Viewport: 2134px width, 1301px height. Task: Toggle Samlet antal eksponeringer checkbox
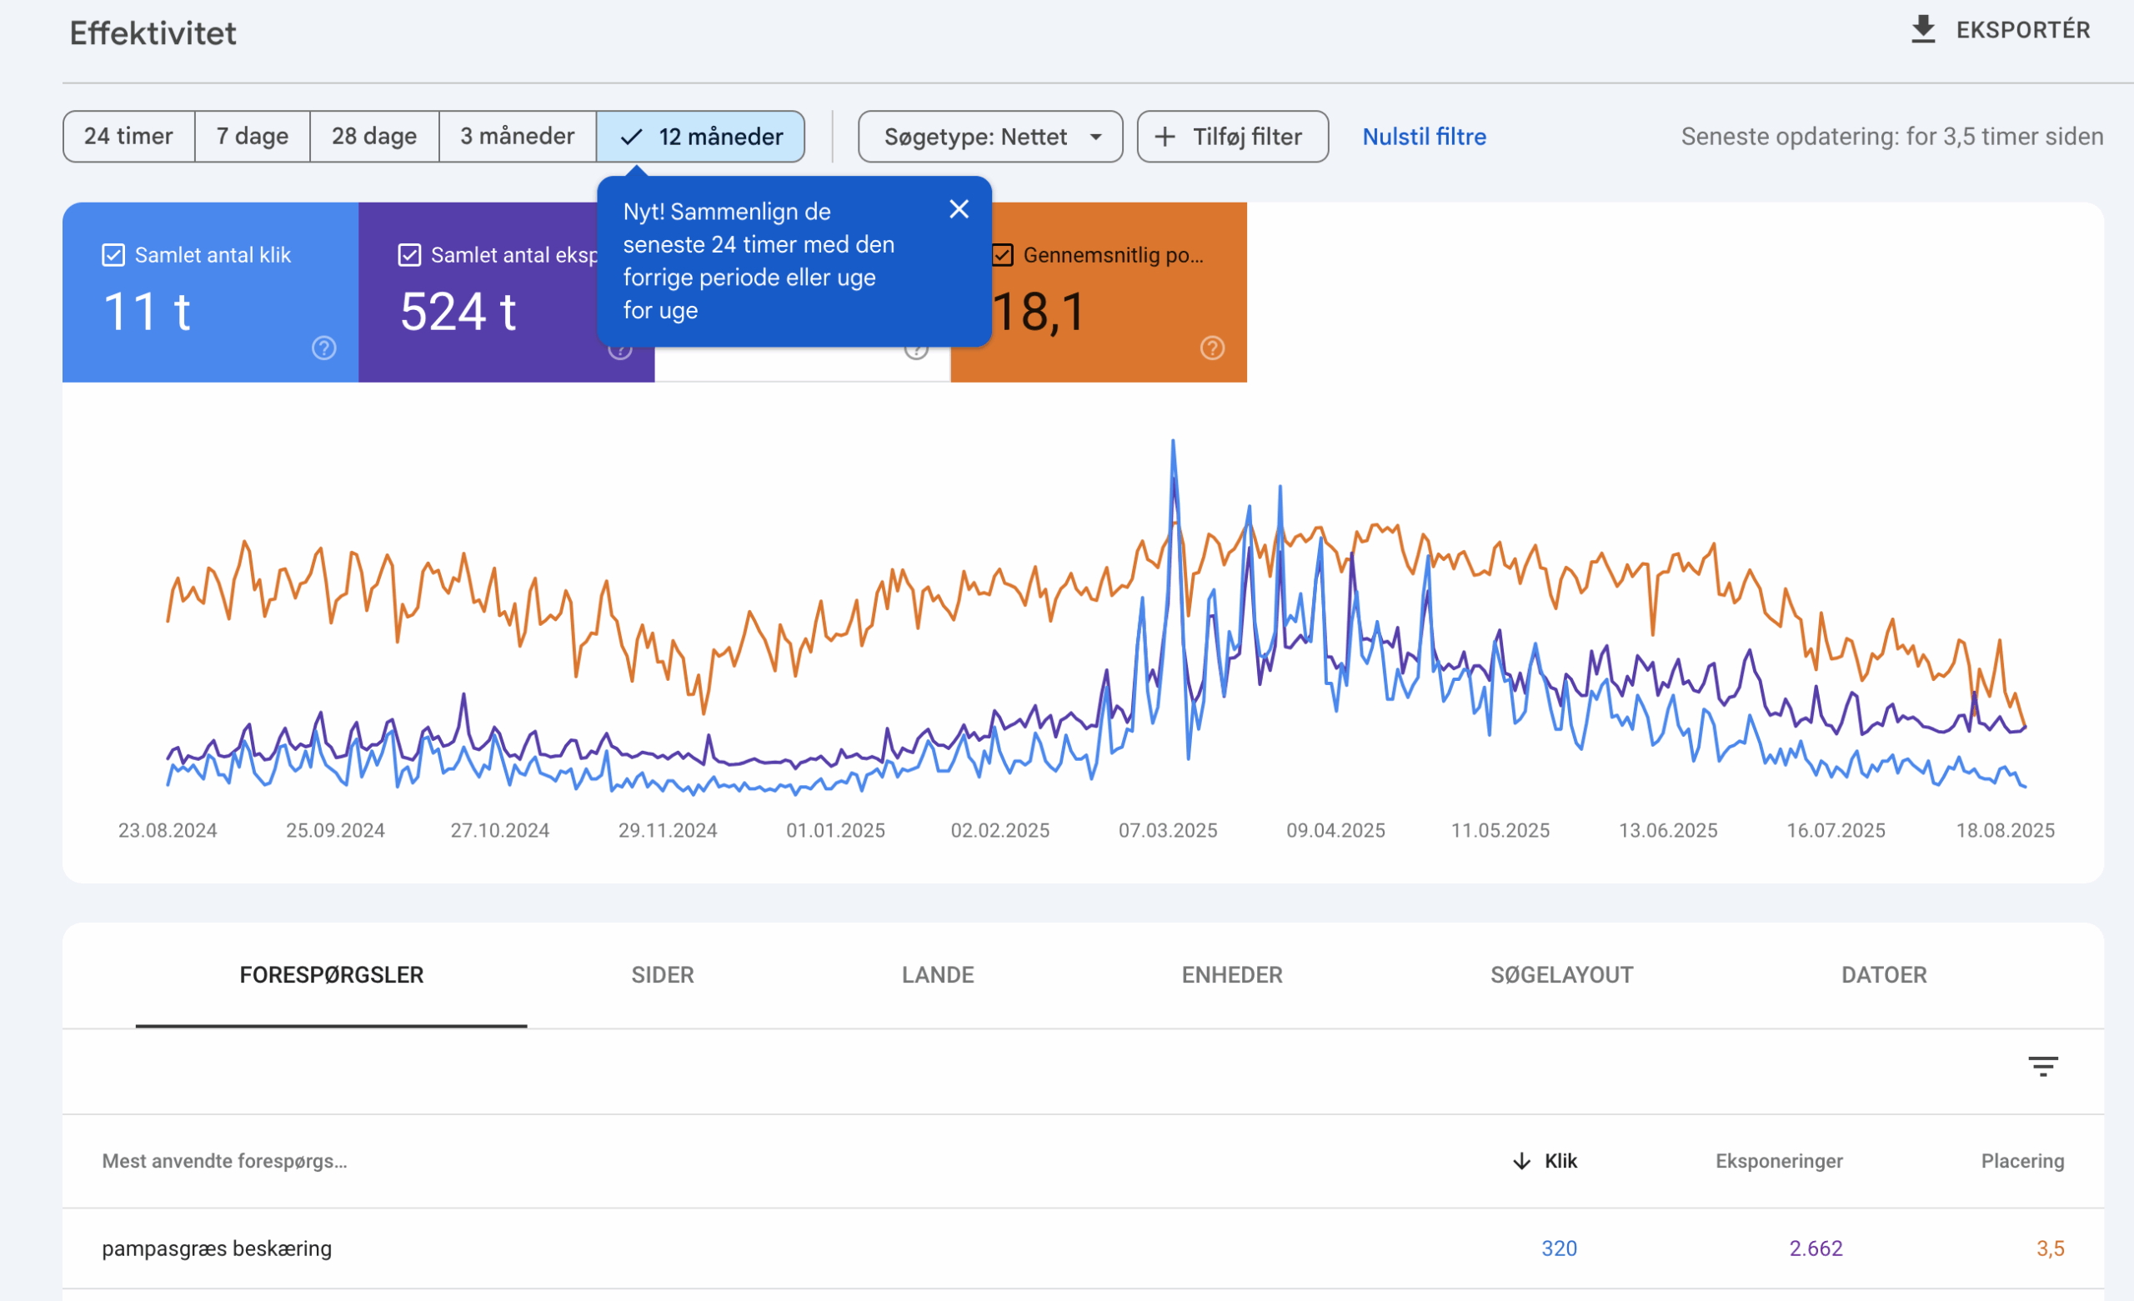coord(409,255)
